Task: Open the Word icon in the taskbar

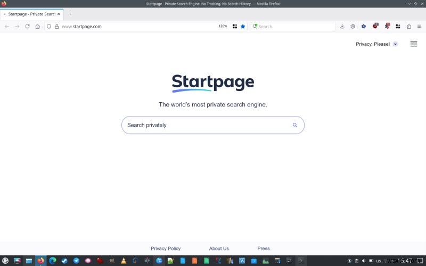Action: click(242, 261)
